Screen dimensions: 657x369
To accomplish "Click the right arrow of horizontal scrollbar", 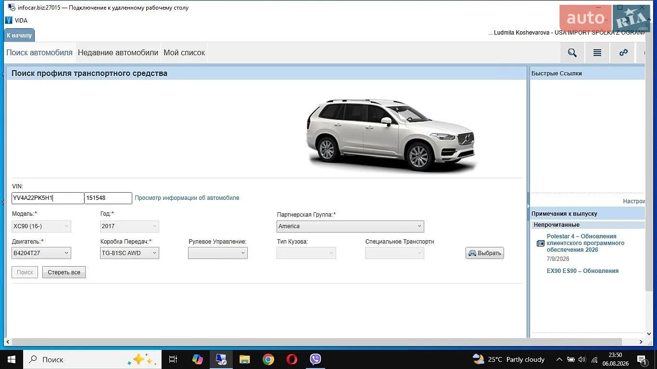I will [x=641, y=342].
